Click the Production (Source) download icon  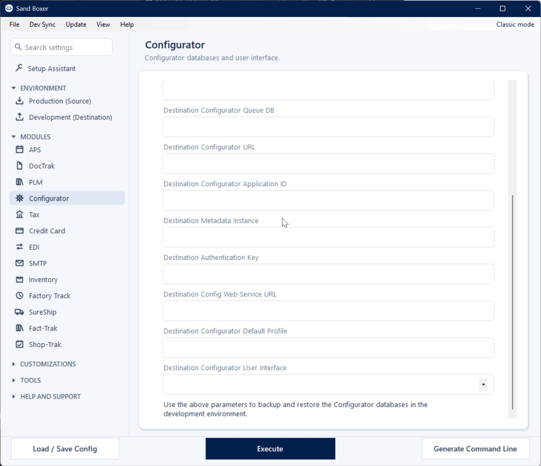pos(19,101)
